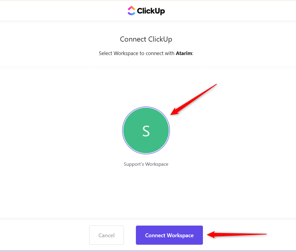296x251 pixels.
Task: Click the "Select Workspace to connect with" text
Action: point(136,54)
